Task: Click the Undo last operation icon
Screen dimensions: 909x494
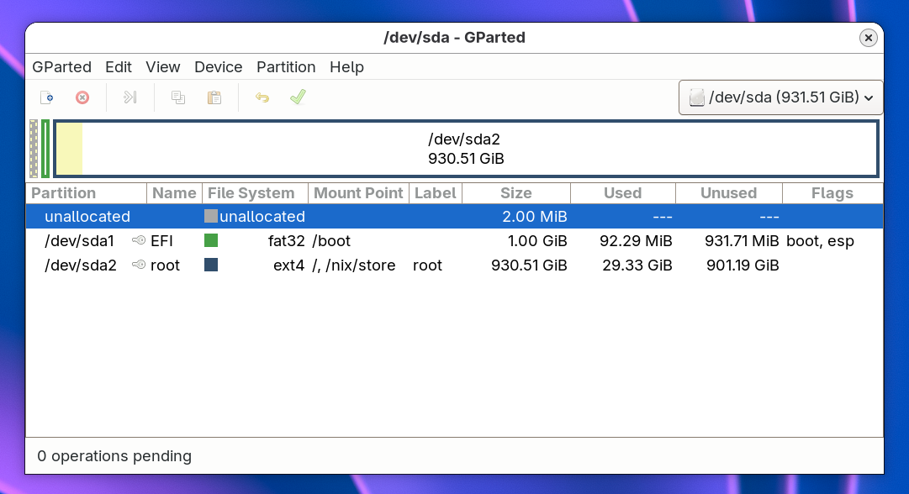Action: pyautogui.click(x=262, y=97)
